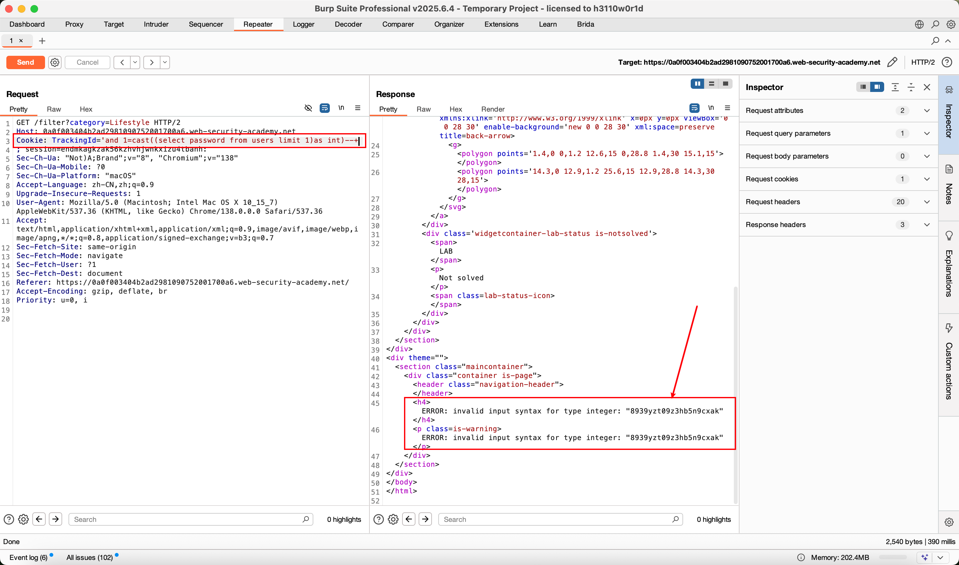959x565 pixels.
Task: Open Repeater help question icon
Action: click(947, 62)
